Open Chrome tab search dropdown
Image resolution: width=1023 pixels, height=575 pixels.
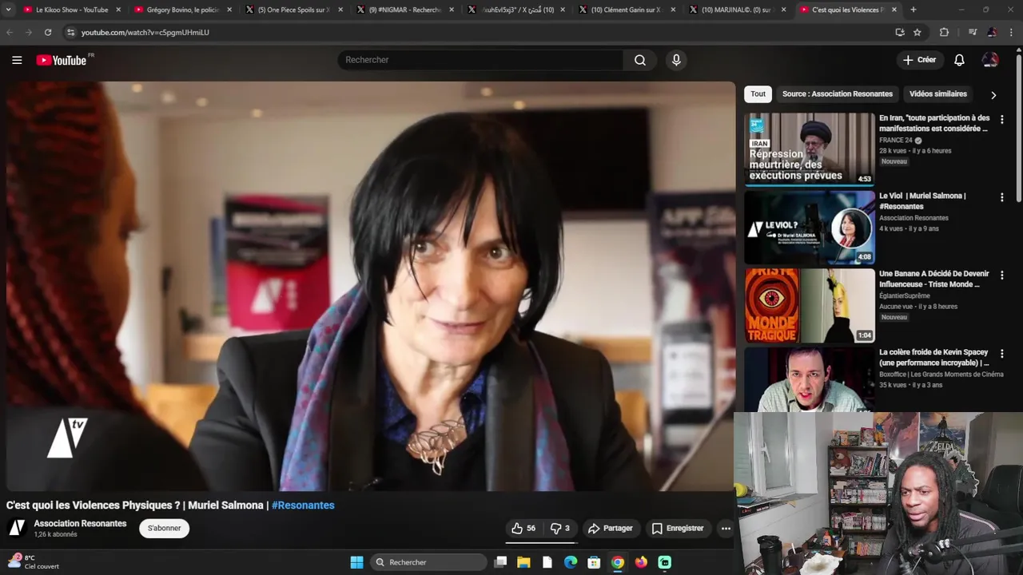[x=10, y=10]
